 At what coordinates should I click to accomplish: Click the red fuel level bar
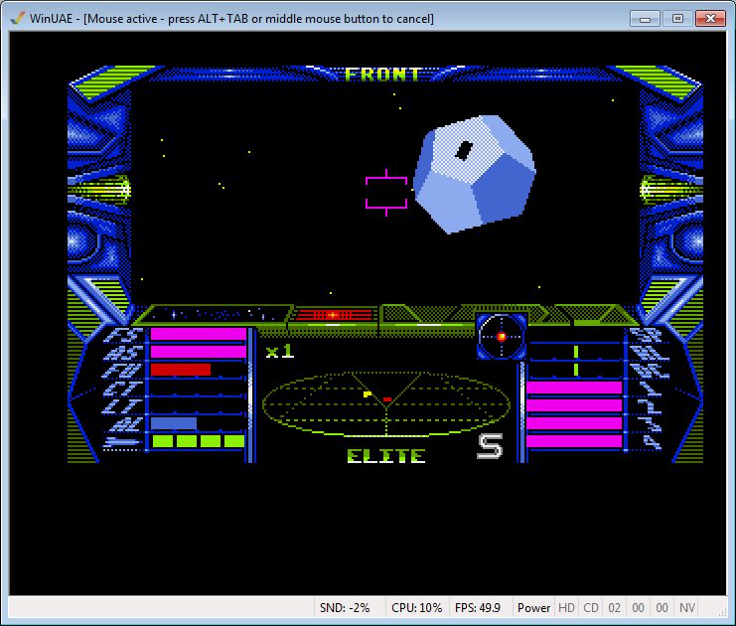coord(181,370)
